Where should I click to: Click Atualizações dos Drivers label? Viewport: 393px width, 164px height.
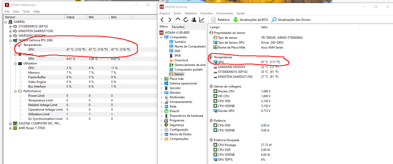294,20
